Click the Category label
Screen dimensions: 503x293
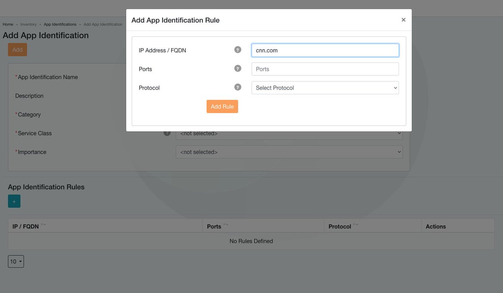[29, 114]
